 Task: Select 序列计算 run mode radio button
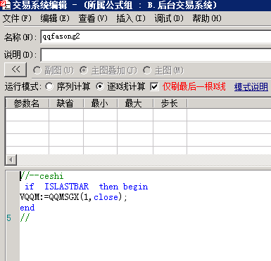(x=49, y=87)
